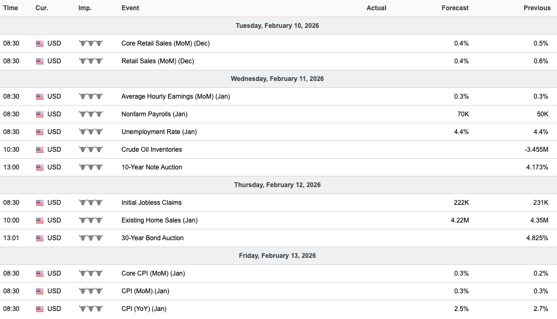This screenshot has width=557, height=319.
Task: Click the Thursday, February 12, 2026 date row
Action: (278, 185)
